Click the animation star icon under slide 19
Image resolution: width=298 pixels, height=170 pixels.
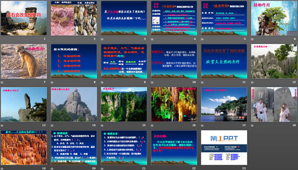tap(2, 169)
